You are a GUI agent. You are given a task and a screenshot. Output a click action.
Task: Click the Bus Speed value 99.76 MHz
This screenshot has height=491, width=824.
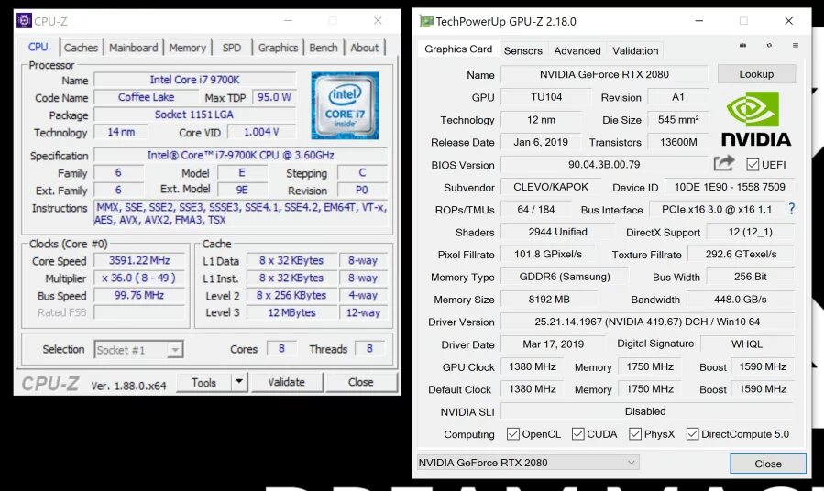(x=139, y=295)
